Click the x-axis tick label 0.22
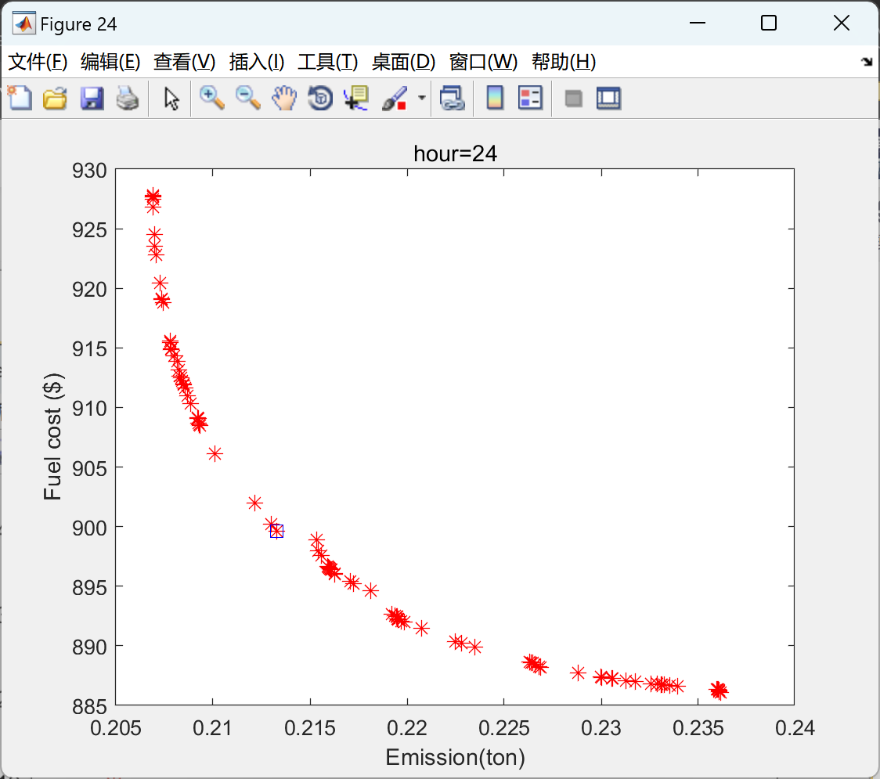880x779 pixels. point(407,728)
